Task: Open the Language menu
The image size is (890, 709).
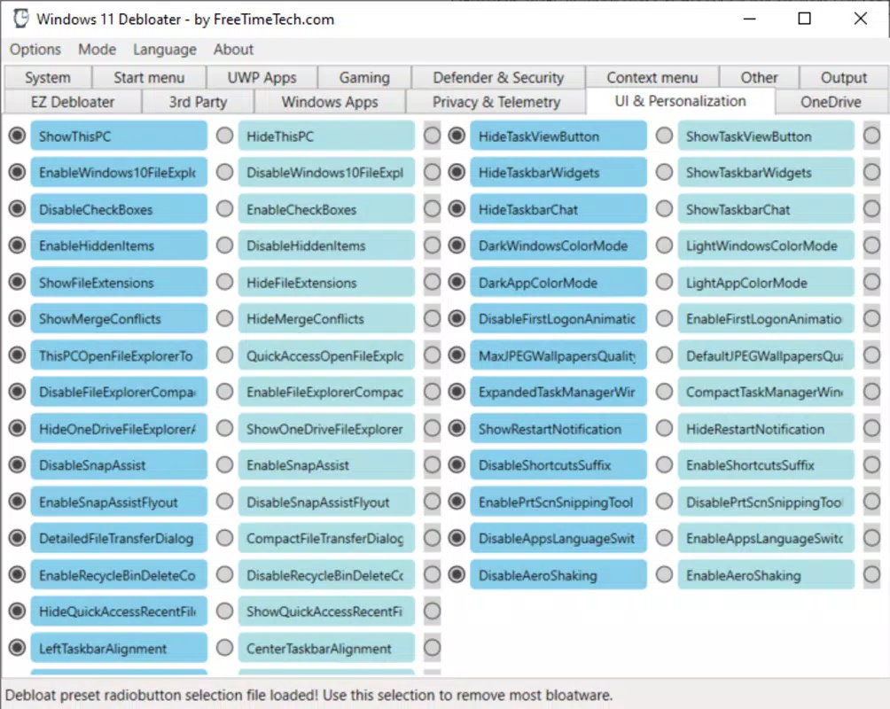Action: (x=165, y=50)
